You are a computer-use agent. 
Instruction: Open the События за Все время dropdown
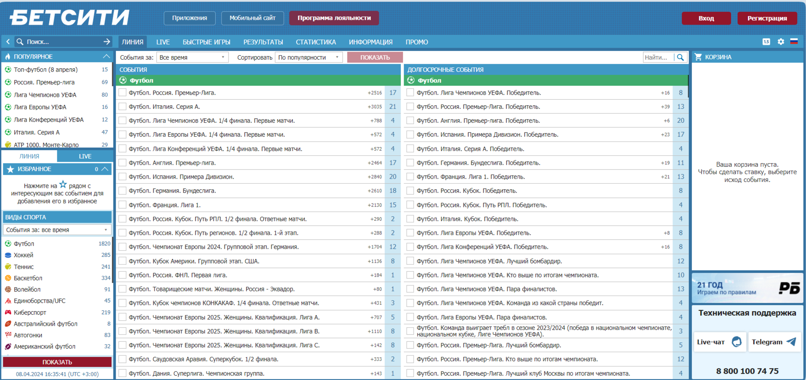[192, 57]
